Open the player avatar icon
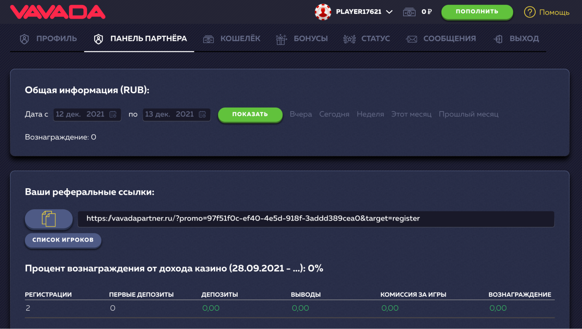This screenshot has height=329, width=582. (323, 12)
